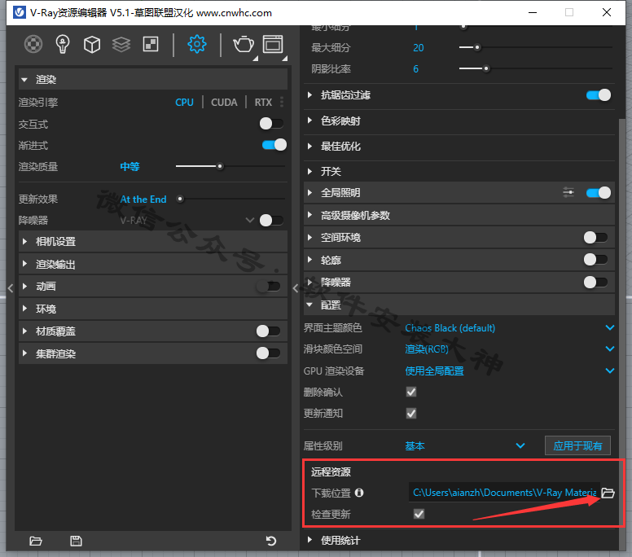Click the 阴影比率 value 6
Viewport: 632px width, 557px height.
click(x=415, y=69)
